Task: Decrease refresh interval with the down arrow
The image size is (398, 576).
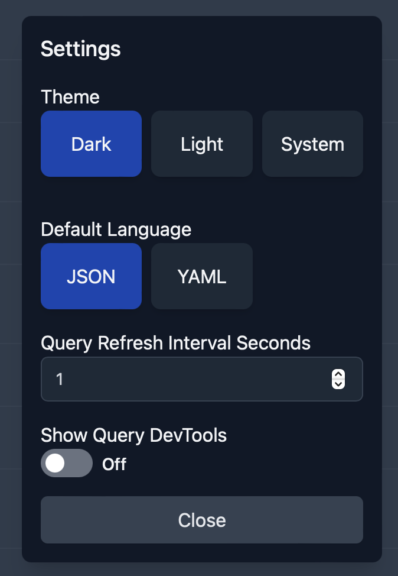Action: tap(338, 384)
